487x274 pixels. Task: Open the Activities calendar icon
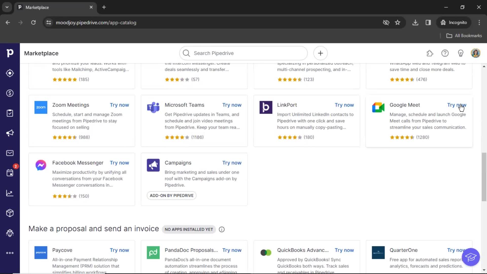(x=10, y=173)
